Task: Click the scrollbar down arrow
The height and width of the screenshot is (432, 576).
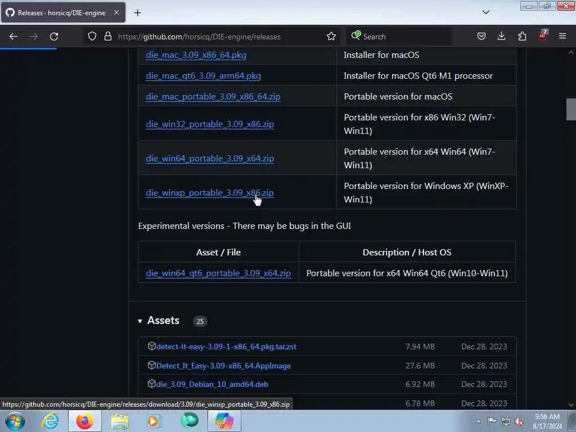Action: point(571,405)
